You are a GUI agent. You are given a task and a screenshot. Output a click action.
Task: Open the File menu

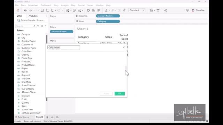(17, 5)
